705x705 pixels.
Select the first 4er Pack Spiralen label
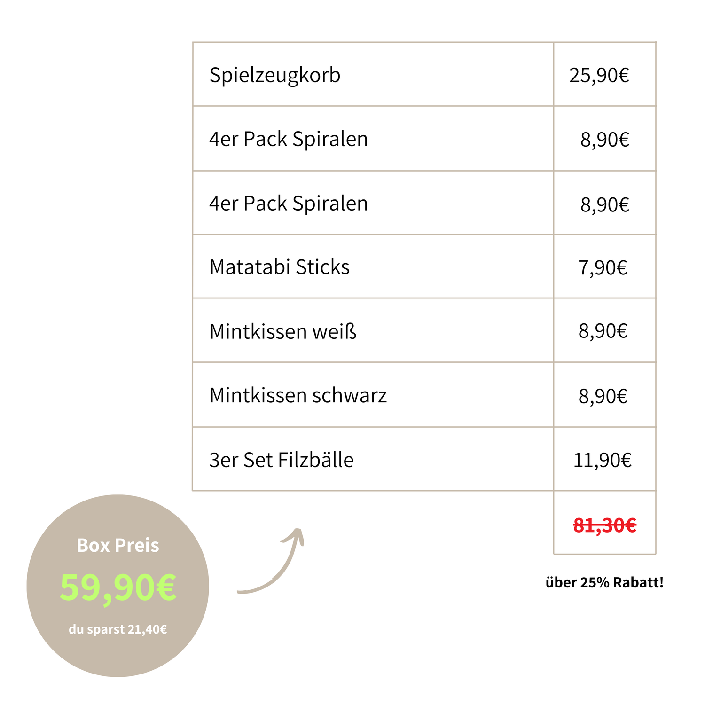289,139
